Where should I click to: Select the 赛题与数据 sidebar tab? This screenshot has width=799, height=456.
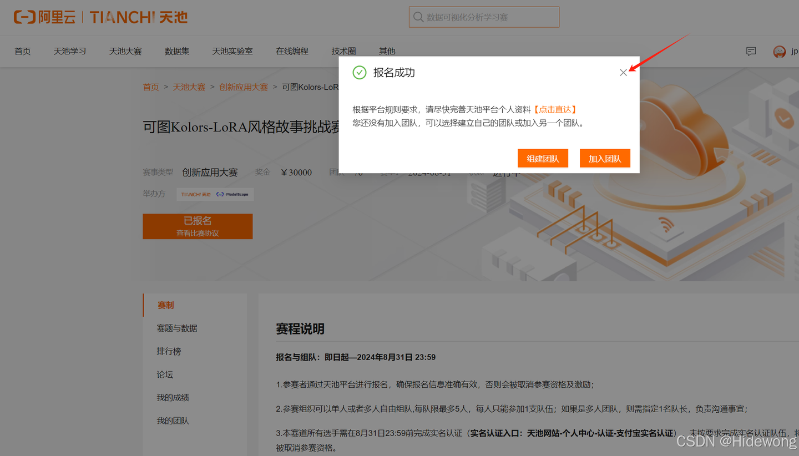177,328
